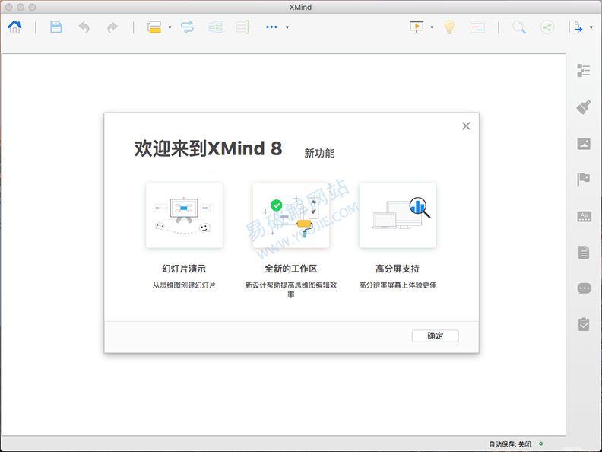Open the Markers flag panel
602x452 pixels.
[584, 180]
